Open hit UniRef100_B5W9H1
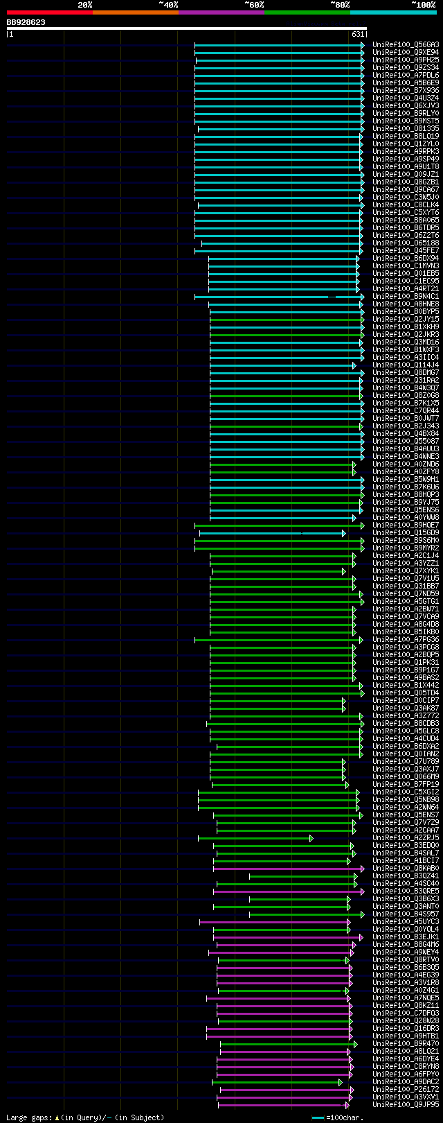The width and height of the screenshot is (443, 1123). point(406,479)
